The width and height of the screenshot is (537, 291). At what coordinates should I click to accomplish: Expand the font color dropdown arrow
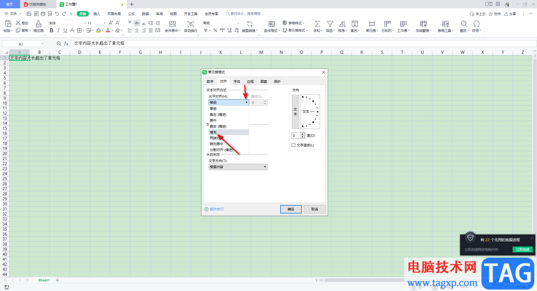pyautogui.click(x=112, y=30)
